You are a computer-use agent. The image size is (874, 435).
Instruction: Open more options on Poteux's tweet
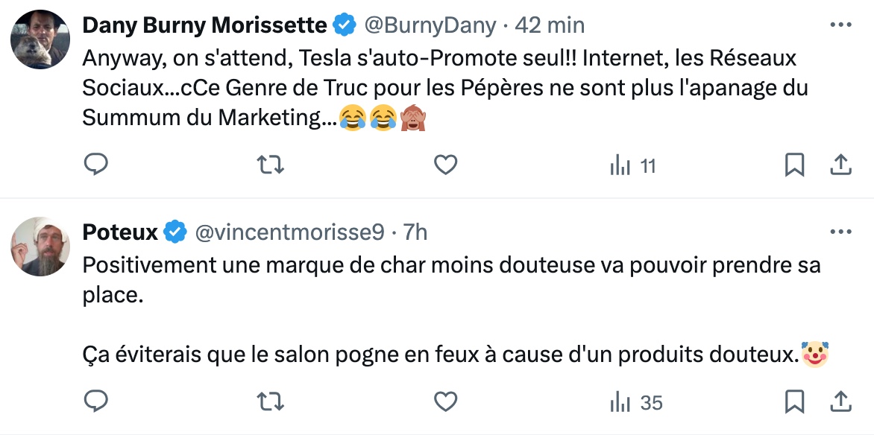click(840, 232)
